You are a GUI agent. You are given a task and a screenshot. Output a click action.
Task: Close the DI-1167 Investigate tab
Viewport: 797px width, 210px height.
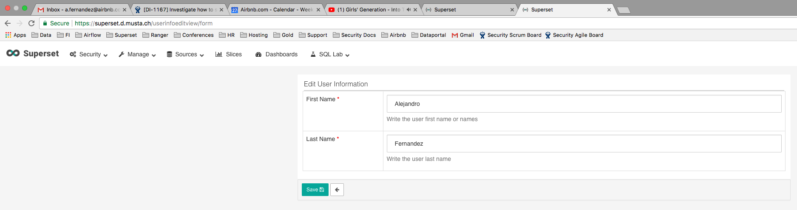click(221, 10)
